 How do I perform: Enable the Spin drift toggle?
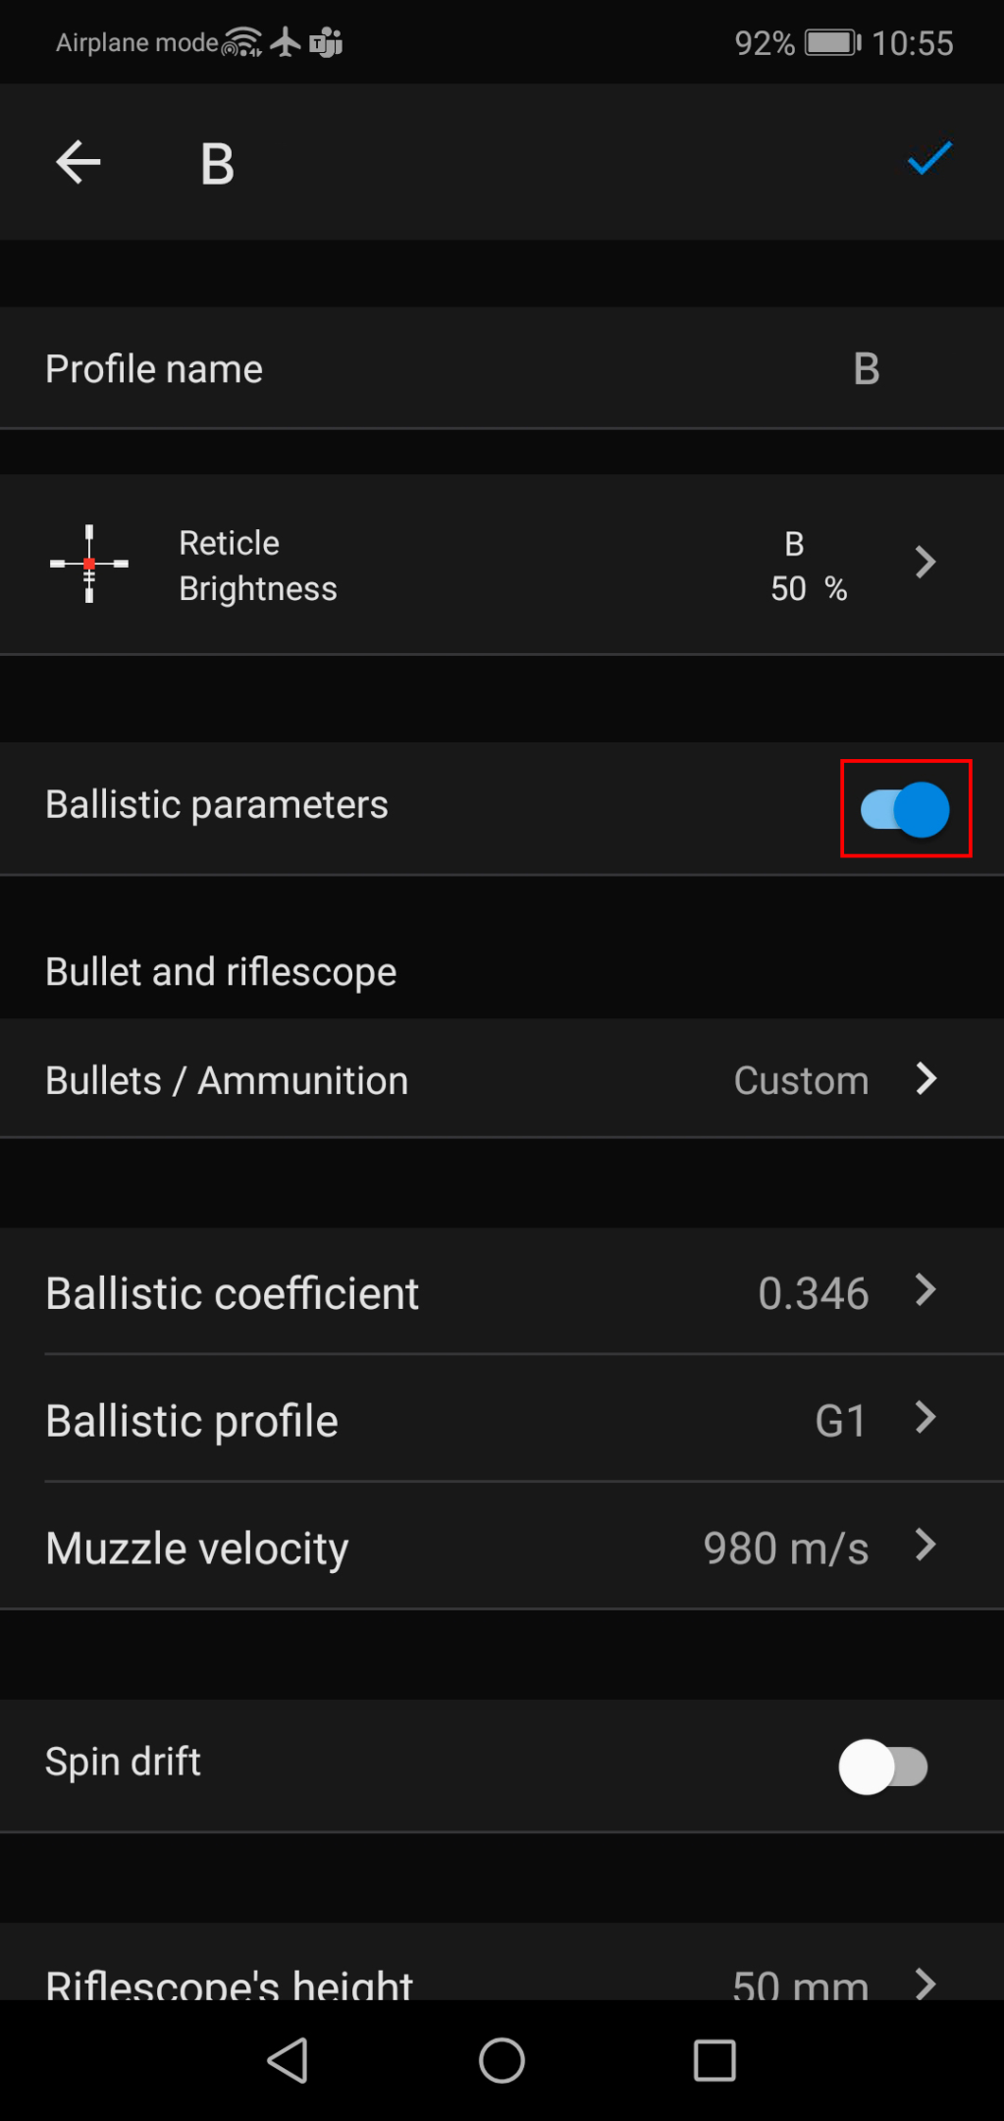pyautogui.click(x=882, y=1767)
